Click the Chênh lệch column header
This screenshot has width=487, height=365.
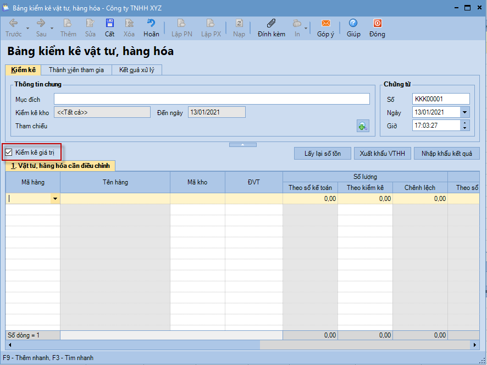tap(420, 188)
